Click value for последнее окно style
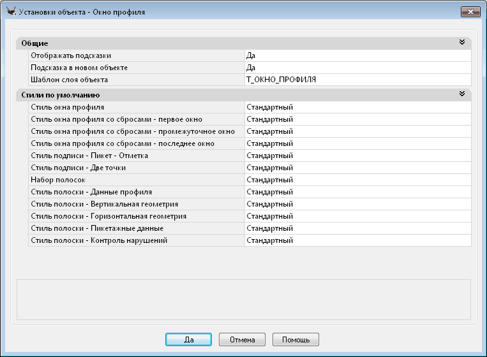 pyautogui.click(x=357, y=143)
